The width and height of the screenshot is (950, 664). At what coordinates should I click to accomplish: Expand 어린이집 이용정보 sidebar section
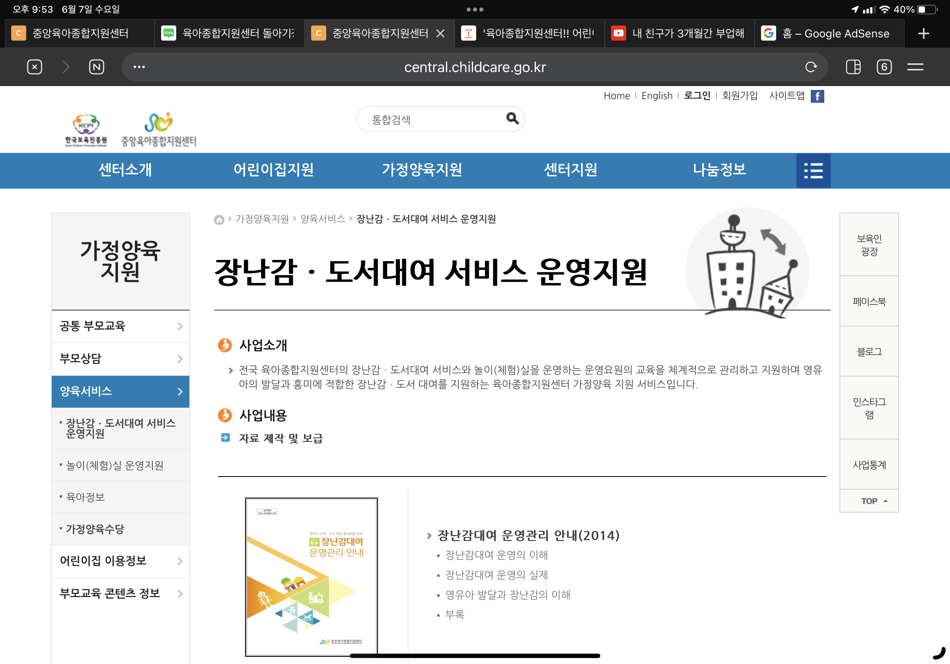tap(121, 561)
